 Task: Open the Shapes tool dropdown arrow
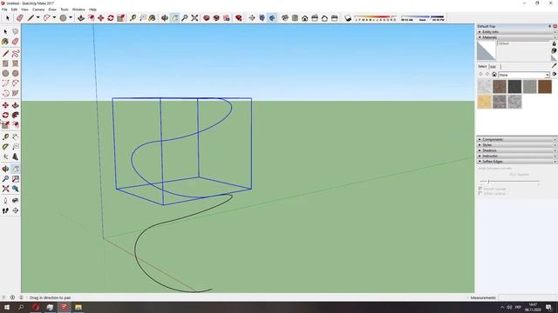point(70,17)
